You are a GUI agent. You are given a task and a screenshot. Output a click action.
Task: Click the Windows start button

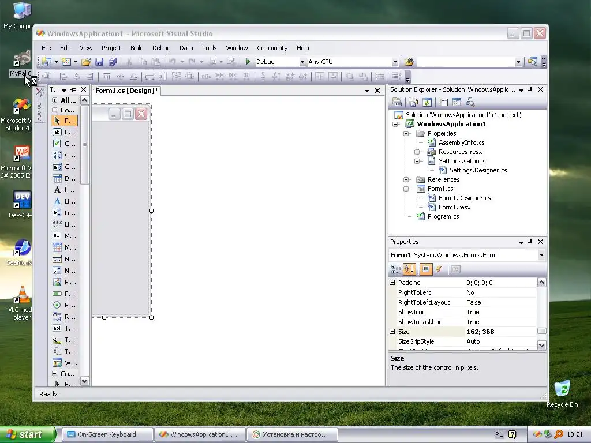click(28, 434)
